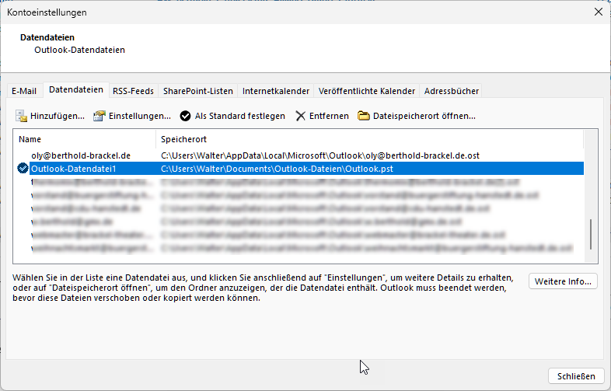
Task: Switch to SharePoint-Listen tab
Action: click(x=197, y=91)
